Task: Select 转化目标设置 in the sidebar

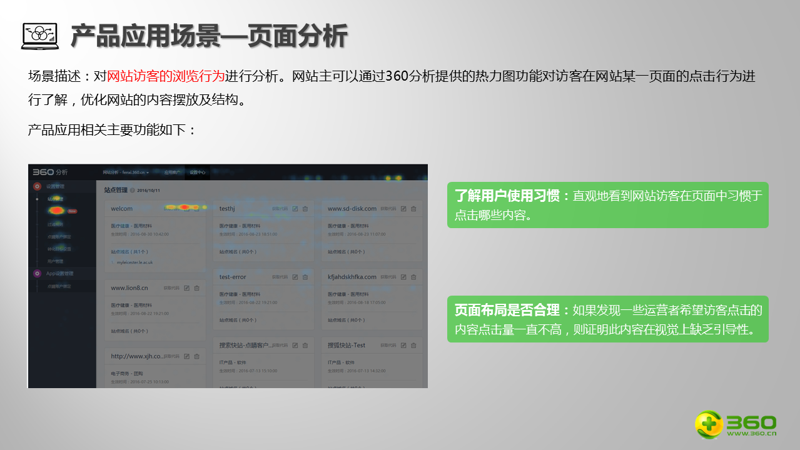Action: point(58,249)
